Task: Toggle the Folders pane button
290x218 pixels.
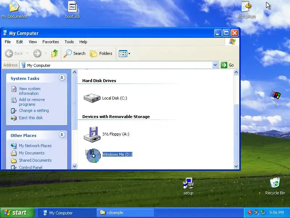Action: coord(101,53)
